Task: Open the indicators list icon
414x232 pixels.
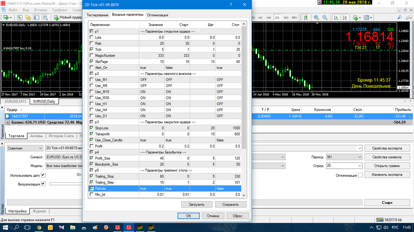Action: [x=355, y=18]
